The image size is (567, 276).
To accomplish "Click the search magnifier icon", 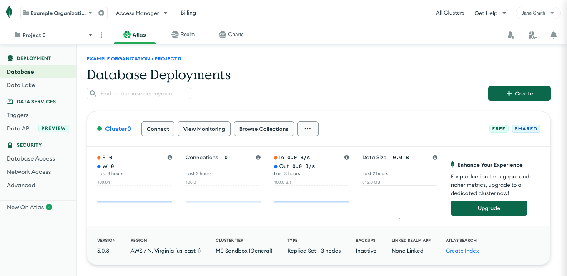I will (x=93, y=93).
